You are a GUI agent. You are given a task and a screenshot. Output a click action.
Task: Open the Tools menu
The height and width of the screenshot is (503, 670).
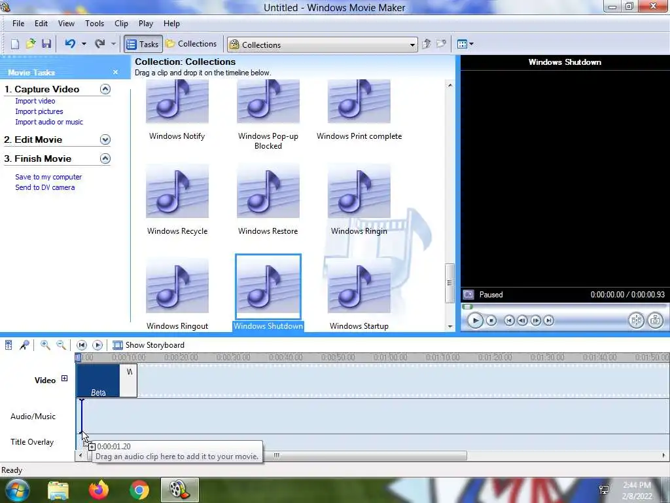pyautogui.click(x=94, y=24)
